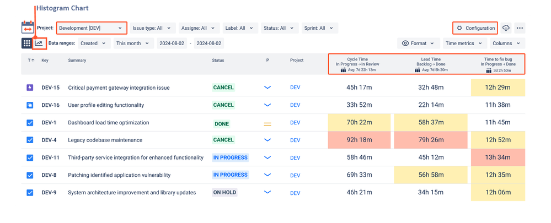This screenshot has height=223, width=551.
Task: Toggle the checkbox icon for DEV-11
Action: [x=30, y=157]
